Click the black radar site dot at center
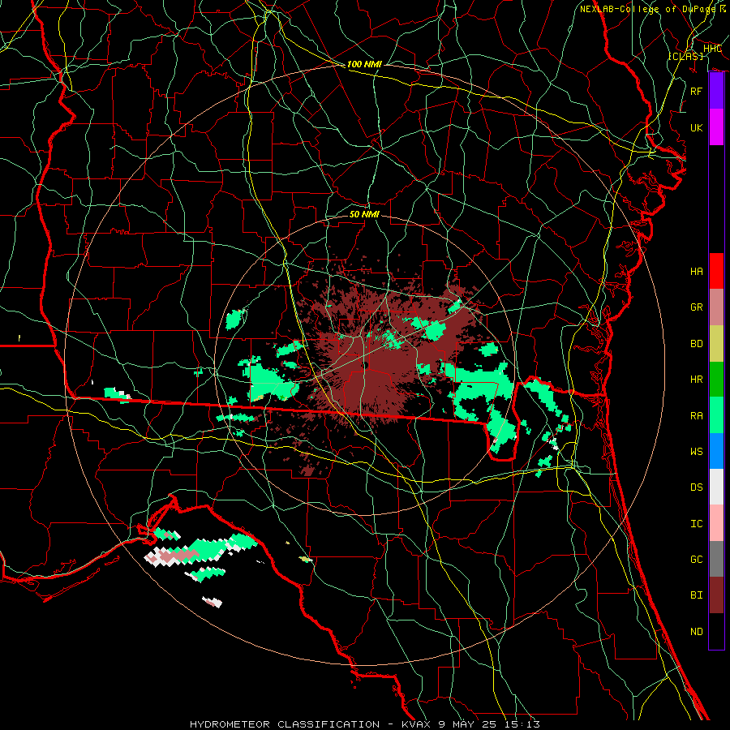Screen dimensions: 730x730 point(366,365)
